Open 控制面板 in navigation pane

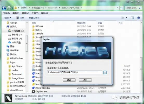tap(12, 50)
